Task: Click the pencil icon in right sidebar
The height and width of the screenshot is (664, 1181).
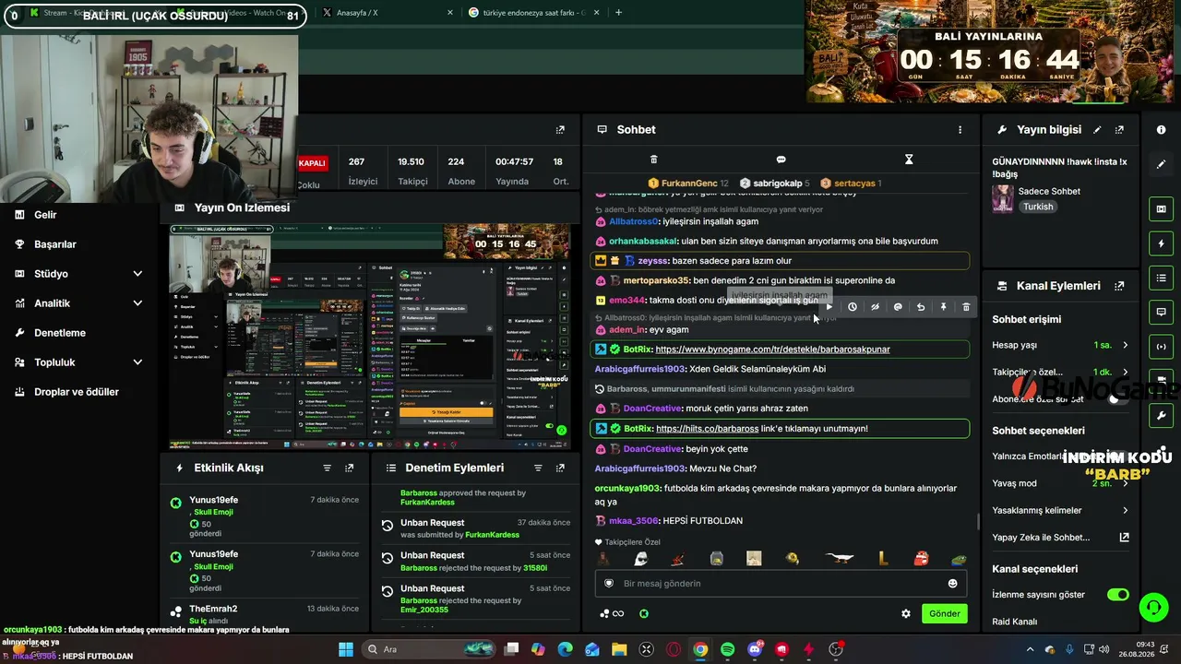Action: coord(1162,164)
